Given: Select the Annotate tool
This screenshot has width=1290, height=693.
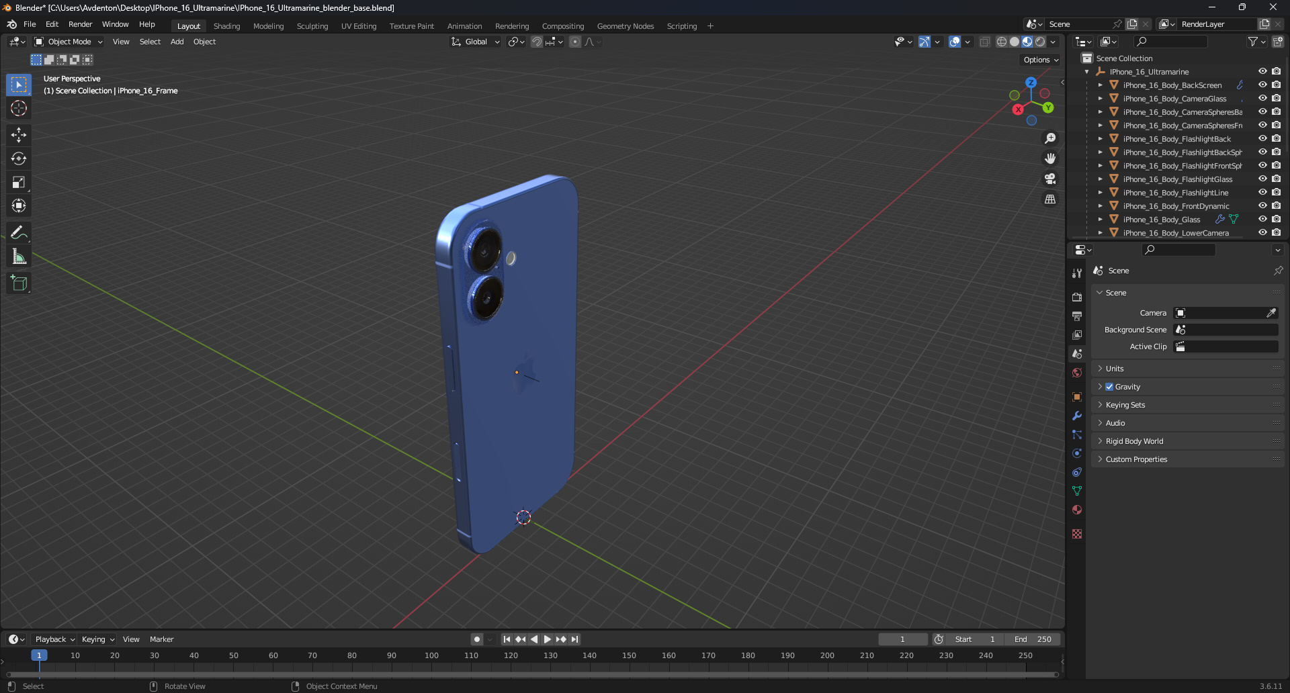Looking at the screenshot, I should click(x=19, y=232).
